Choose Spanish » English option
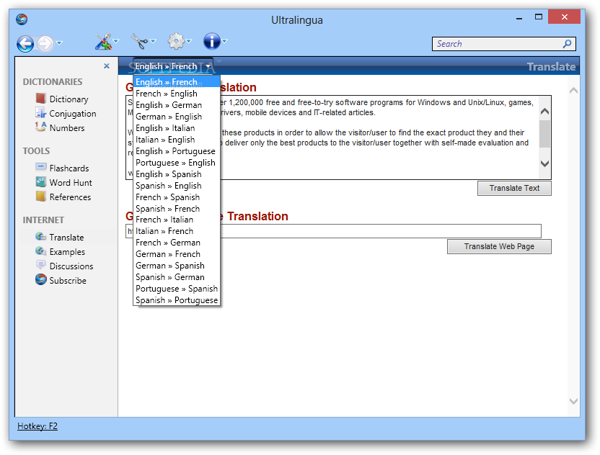600x455 pixels. (177, 186)
